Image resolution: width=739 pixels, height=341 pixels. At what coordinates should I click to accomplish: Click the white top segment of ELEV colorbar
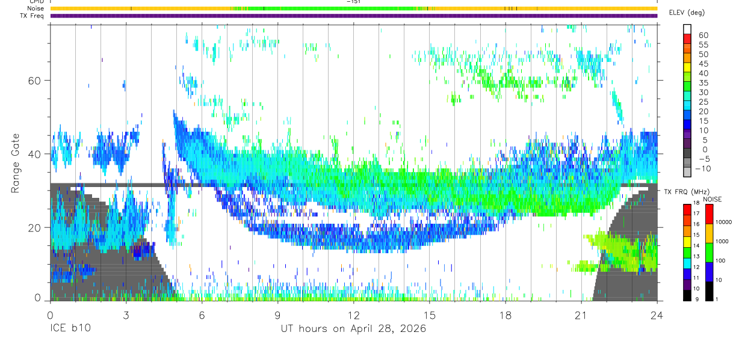click(x=687, y=30)
